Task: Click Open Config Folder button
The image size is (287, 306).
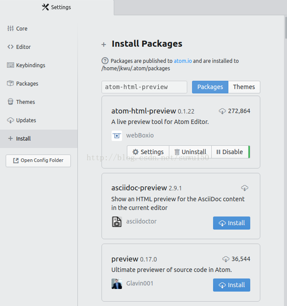Action: pyautogui.click(x=38, y=161)
